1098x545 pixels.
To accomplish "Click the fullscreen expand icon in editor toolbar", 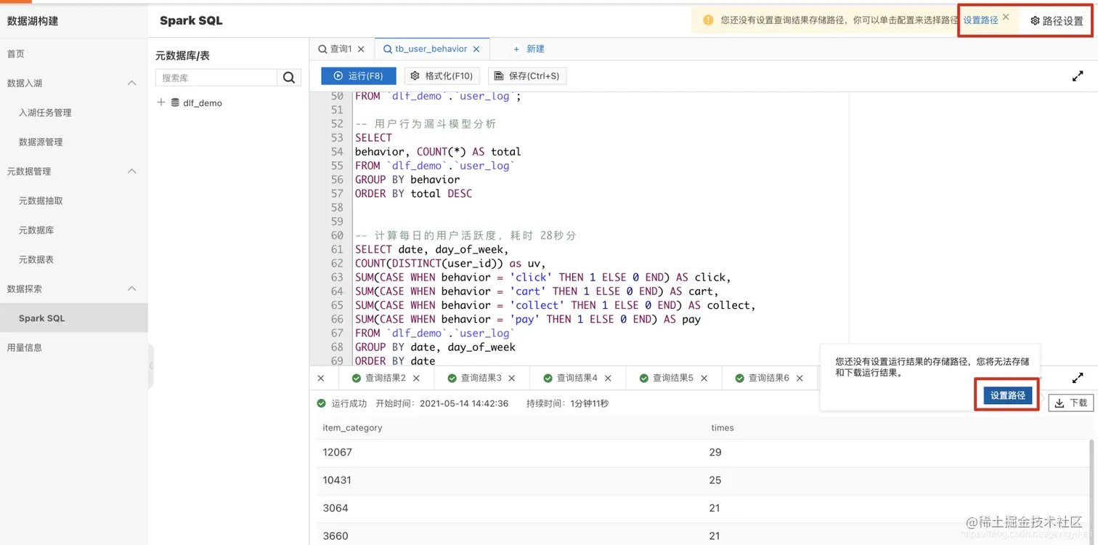I will click(x=1078, y=76).
